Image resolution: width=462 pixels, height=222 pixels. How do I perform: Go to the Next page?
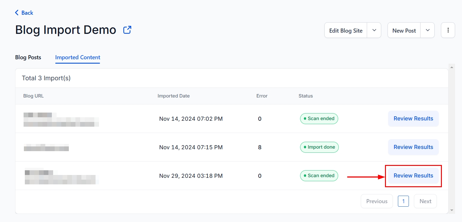point(425,201)
